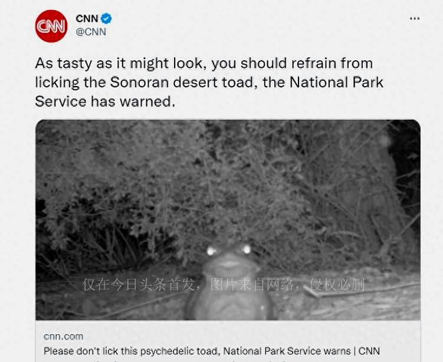Viewport: 443px width, 362px height.
Task: Click the Chinese watermark text over photo
Action: [224, 284]
